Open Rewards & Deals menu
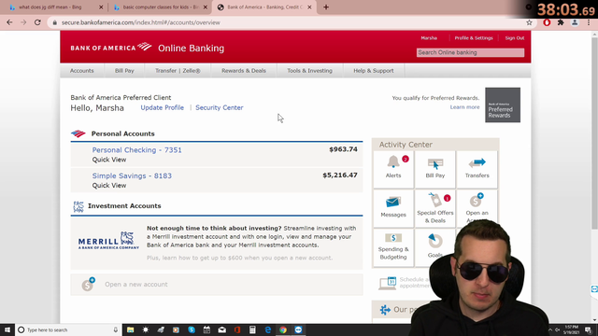 tap(244, 71)
